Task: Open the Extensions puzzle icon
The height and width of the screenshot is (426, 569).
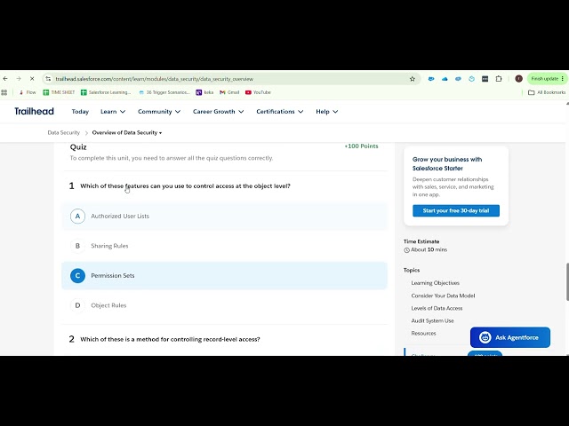Action: click(x=499, y=79)
